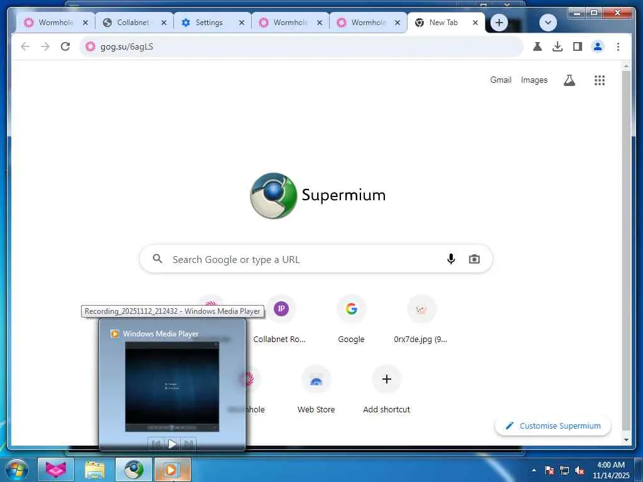Expand the tab search dropdown
Screen dimensions: 643x482
point(548,23)
